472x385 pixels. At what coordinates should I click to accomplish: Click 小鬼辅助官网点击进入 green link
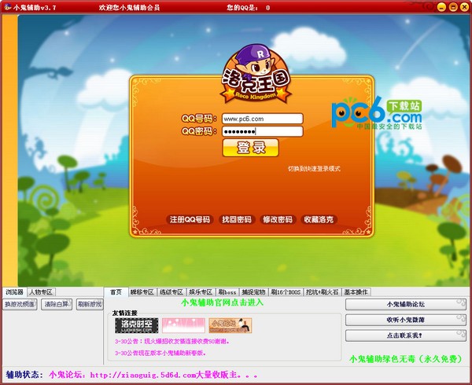(x=222, y=302)
